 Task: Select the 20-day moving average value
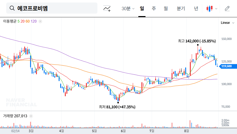pyautogui.click(x=23, y=21)
